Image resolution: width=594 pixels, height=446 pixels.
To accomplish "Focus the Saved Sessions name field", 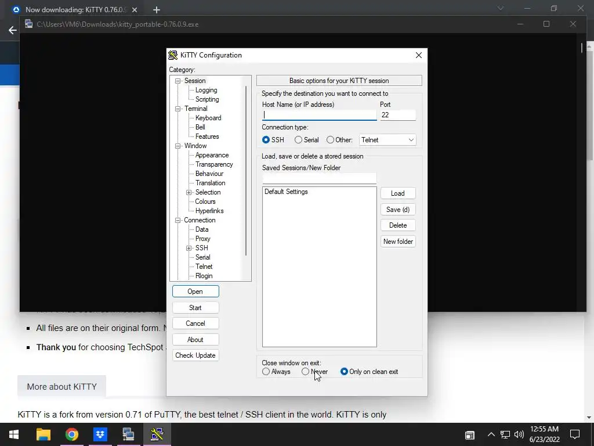I will pos(320,178).
